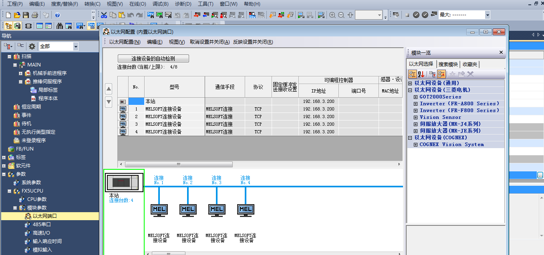Click the gear icon in navigation panel
The width and height of the screenshot is (544, 255).
pyautogui.click(x=32, y=46)
